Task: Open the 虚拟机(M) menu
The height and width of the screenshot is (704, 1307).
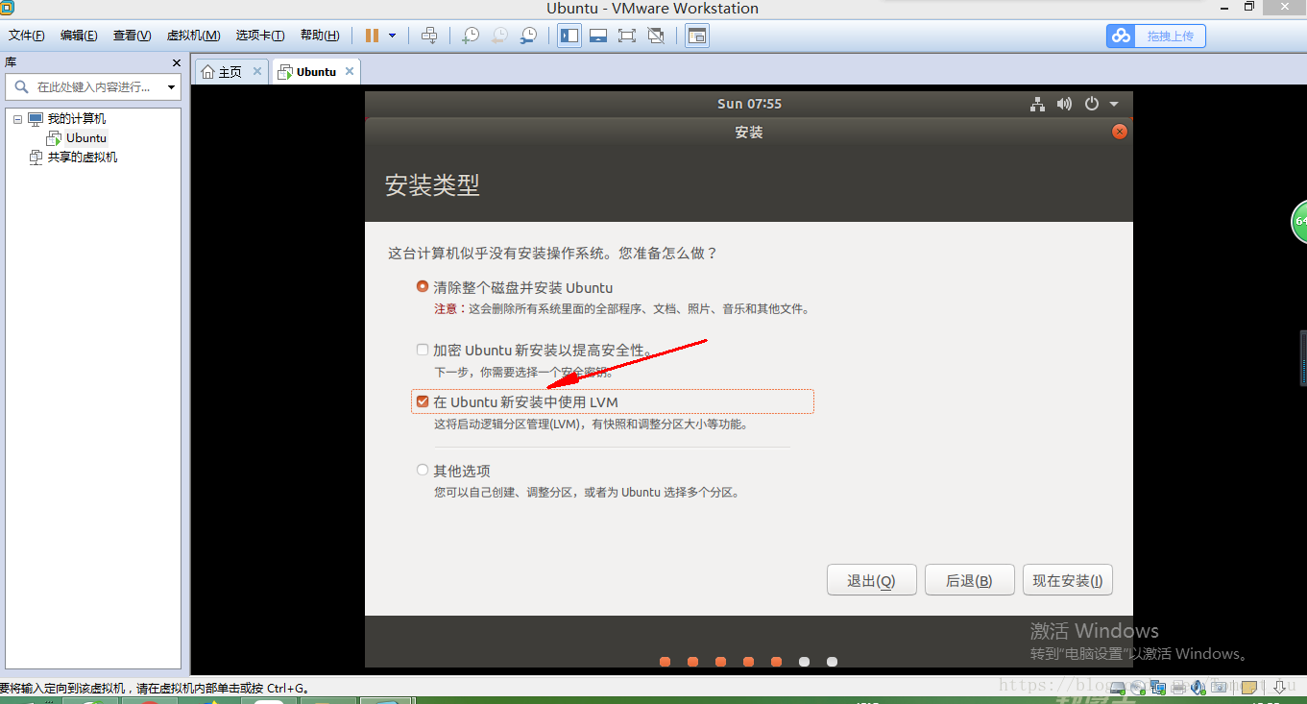Action: tap(193, 36)
